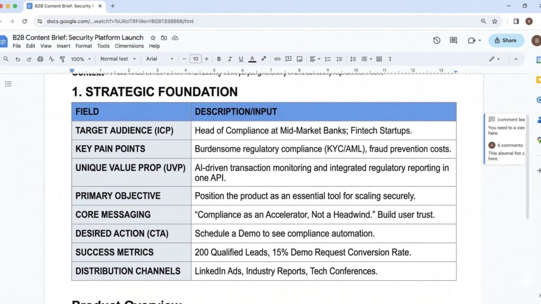The height and width of the screenshot is (304, 541).
Task: Open the text color picker
Action: (252, 59)
